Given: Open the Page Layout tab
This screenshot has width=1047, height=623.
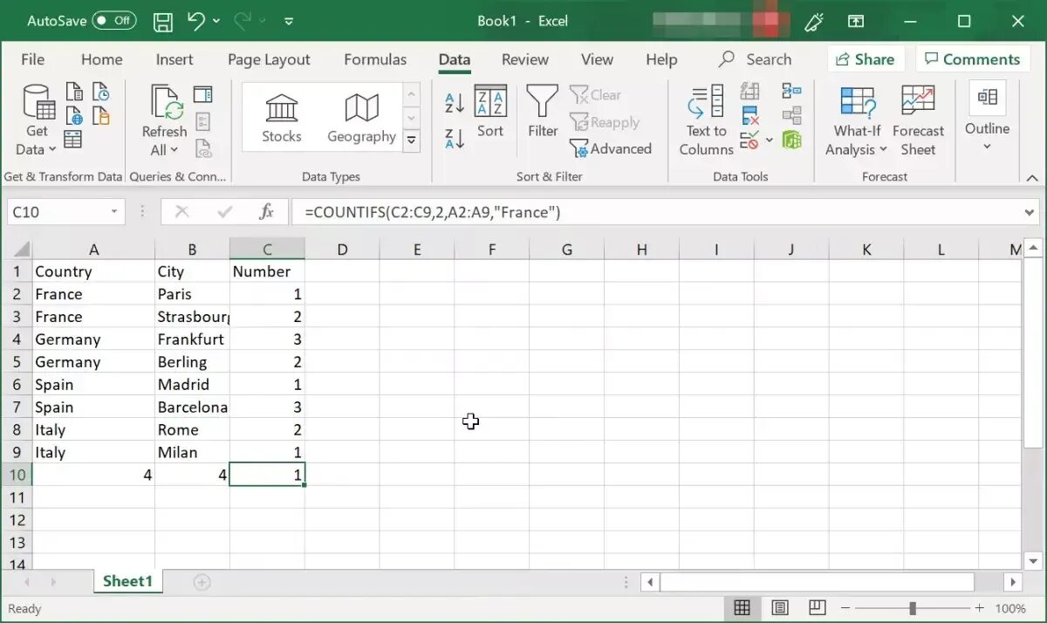Looking at the screenshot, I should pyautogui.click(x=269, y=59).
